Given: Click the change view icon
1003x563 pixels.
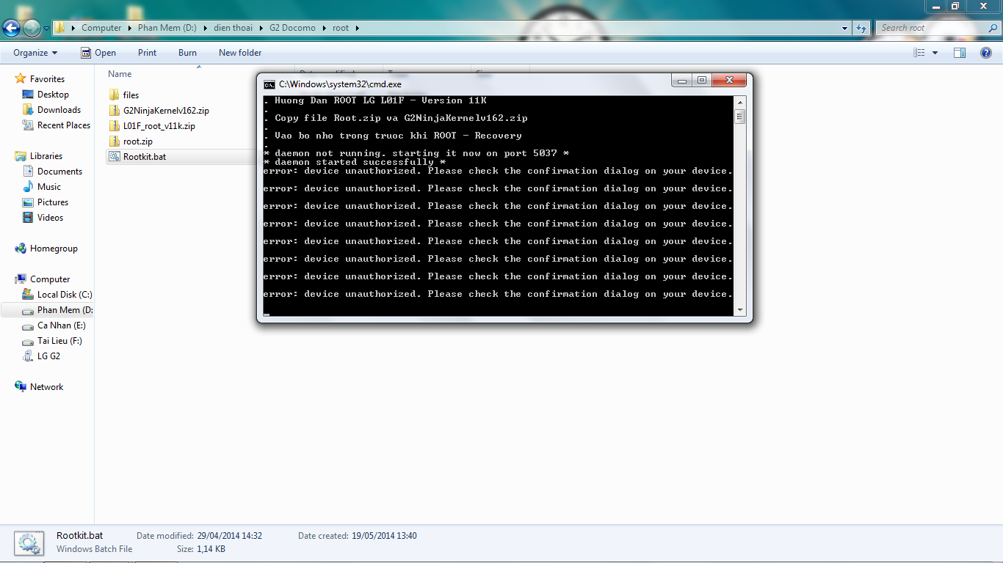Looking at the screenshot, I should 919,53.
